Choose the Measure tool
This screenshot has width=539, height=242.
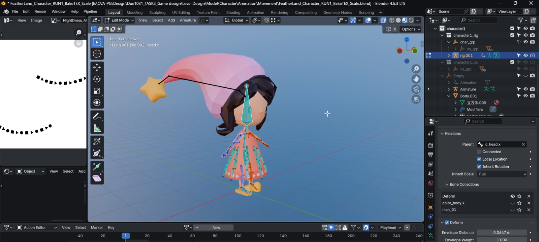(x=97, y=128)
